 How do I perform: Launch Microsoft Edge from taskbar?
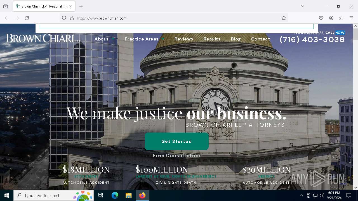[x=115, y=195]
